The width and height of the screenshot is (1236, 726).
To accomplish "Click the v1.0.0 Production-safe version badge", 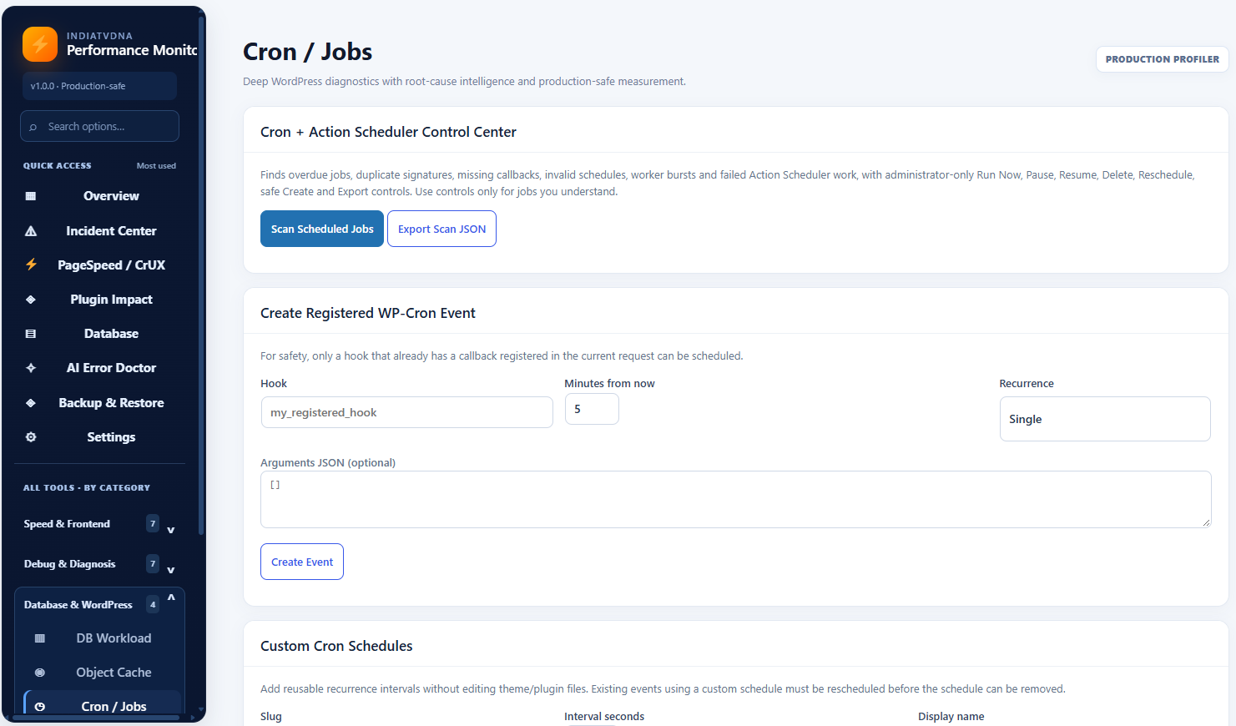I will [x=99, y=86].
